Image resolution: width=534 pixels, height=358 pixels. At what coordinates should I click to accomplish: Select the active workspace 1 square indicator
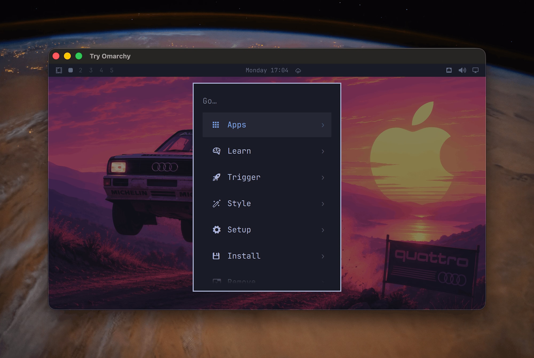(70, 70)
